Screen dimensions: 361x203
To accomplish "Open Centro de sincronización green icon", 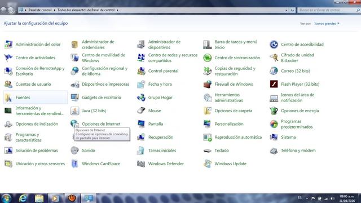I will [207, 58].
